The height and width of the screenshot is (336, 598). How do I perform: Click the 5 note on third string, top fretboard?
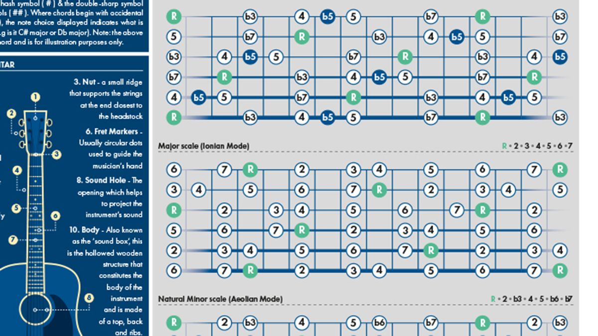coord(276,57)
